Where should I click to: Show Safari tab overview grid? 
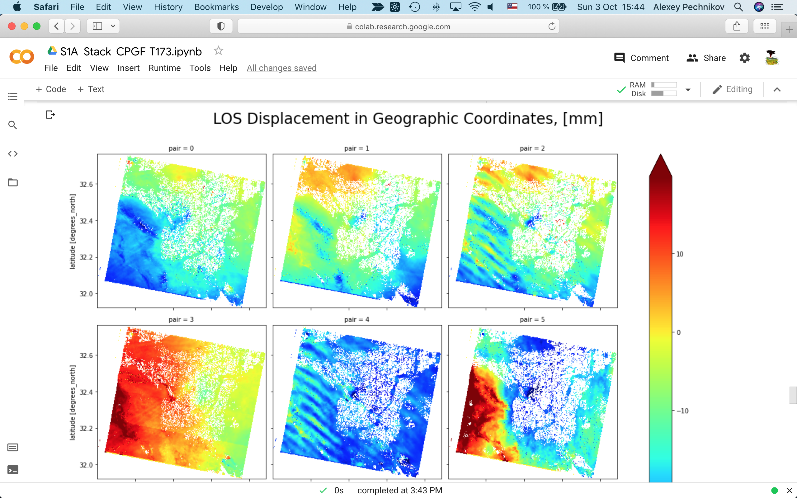[x=765, y=26]
